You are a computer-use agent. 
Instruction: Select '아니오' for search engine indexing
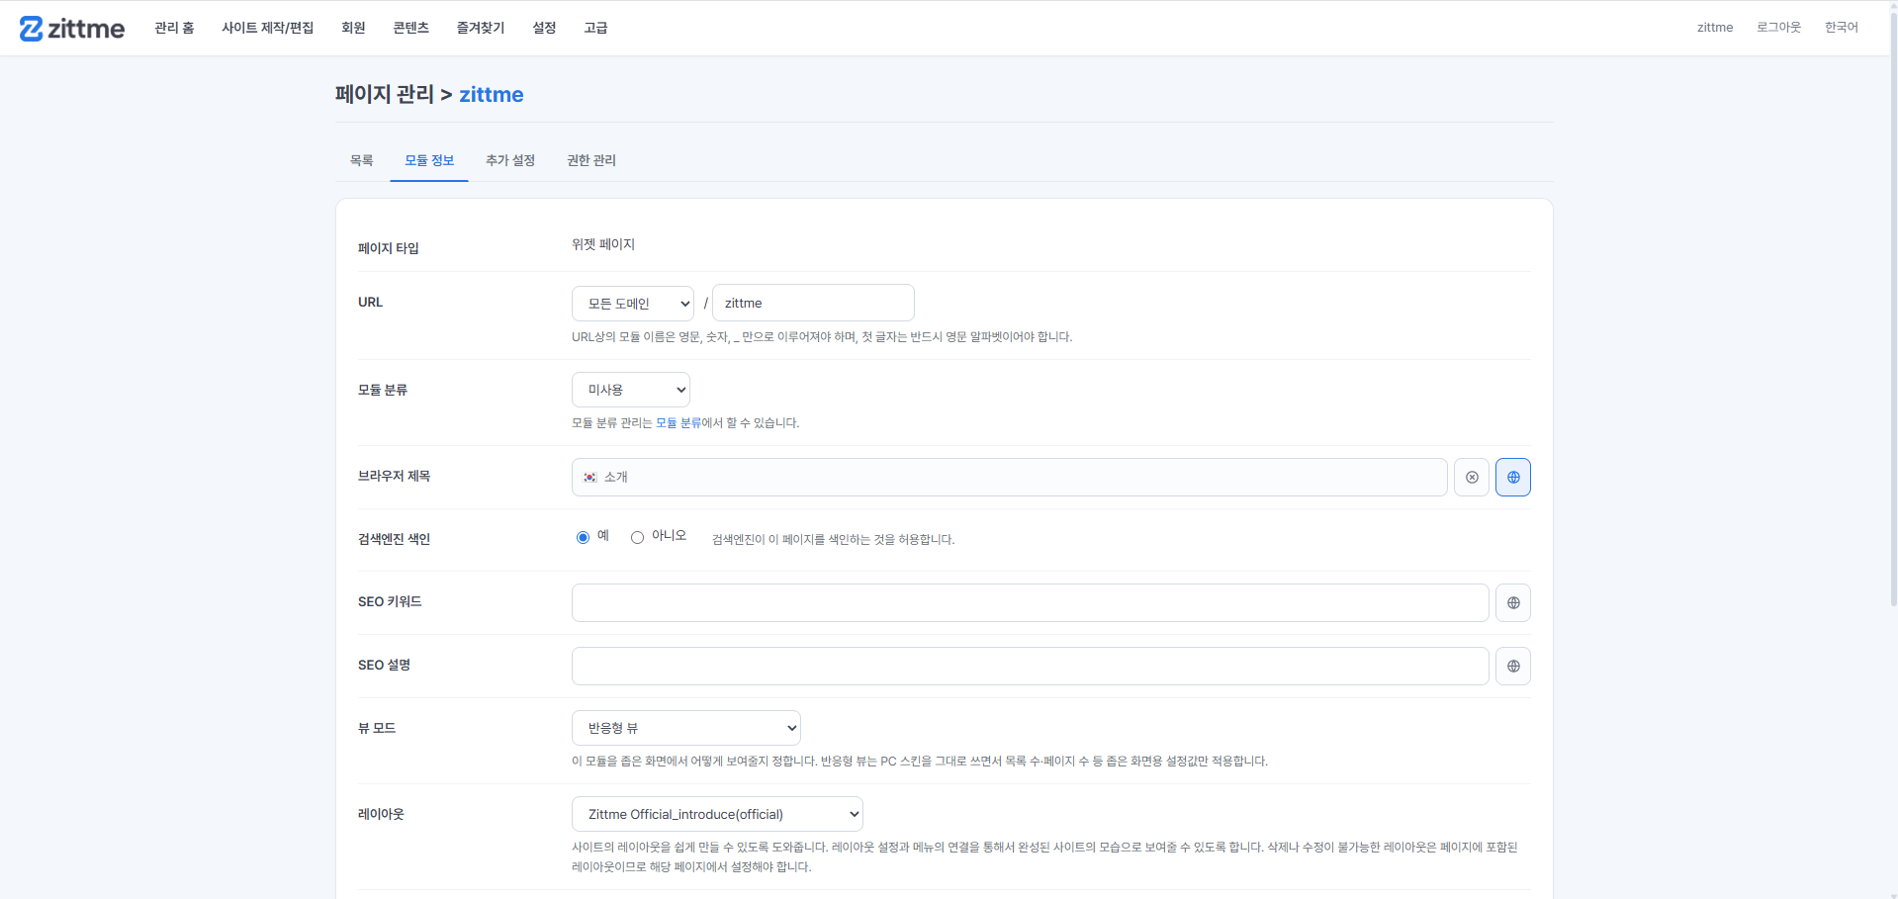[637, 538]
